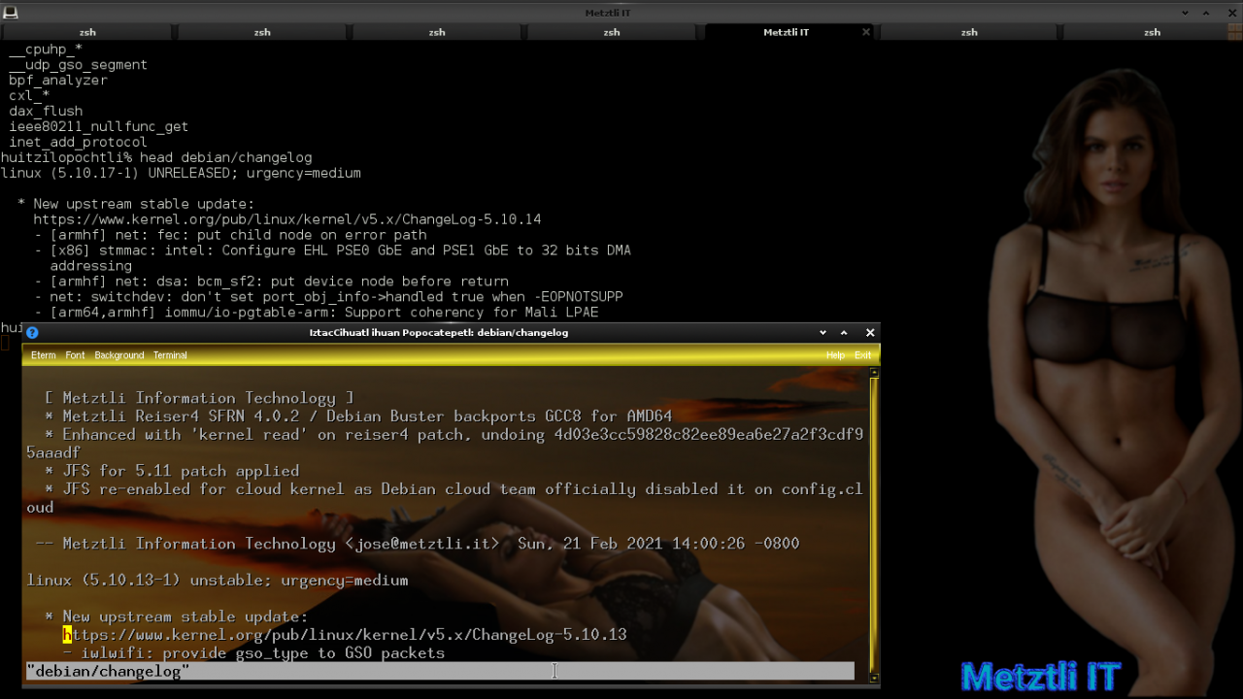The image size is (1243, 699).
Task: Close the Metztli IT main terminal window
Action: [1231, 13]
